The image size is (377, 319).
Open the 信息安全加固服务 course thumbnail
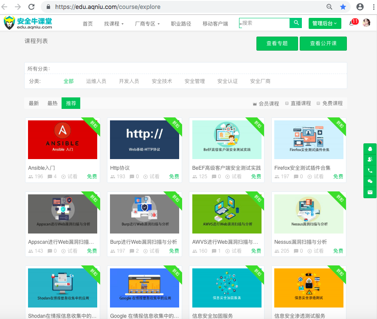coord(227,288)
